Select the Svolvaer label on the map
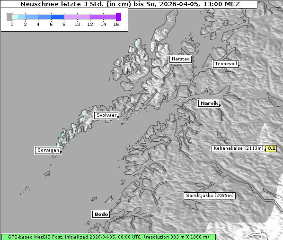 click(106, 115)
